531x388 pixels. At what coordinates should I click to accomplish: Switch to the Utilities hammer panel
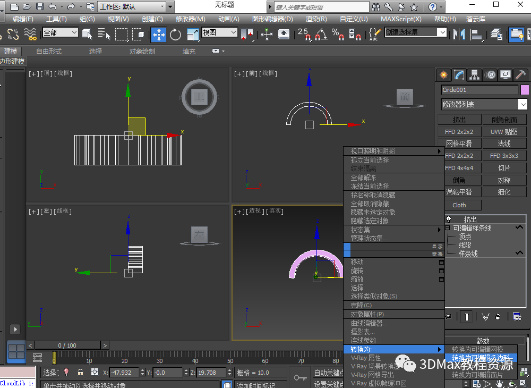[521, 75]
